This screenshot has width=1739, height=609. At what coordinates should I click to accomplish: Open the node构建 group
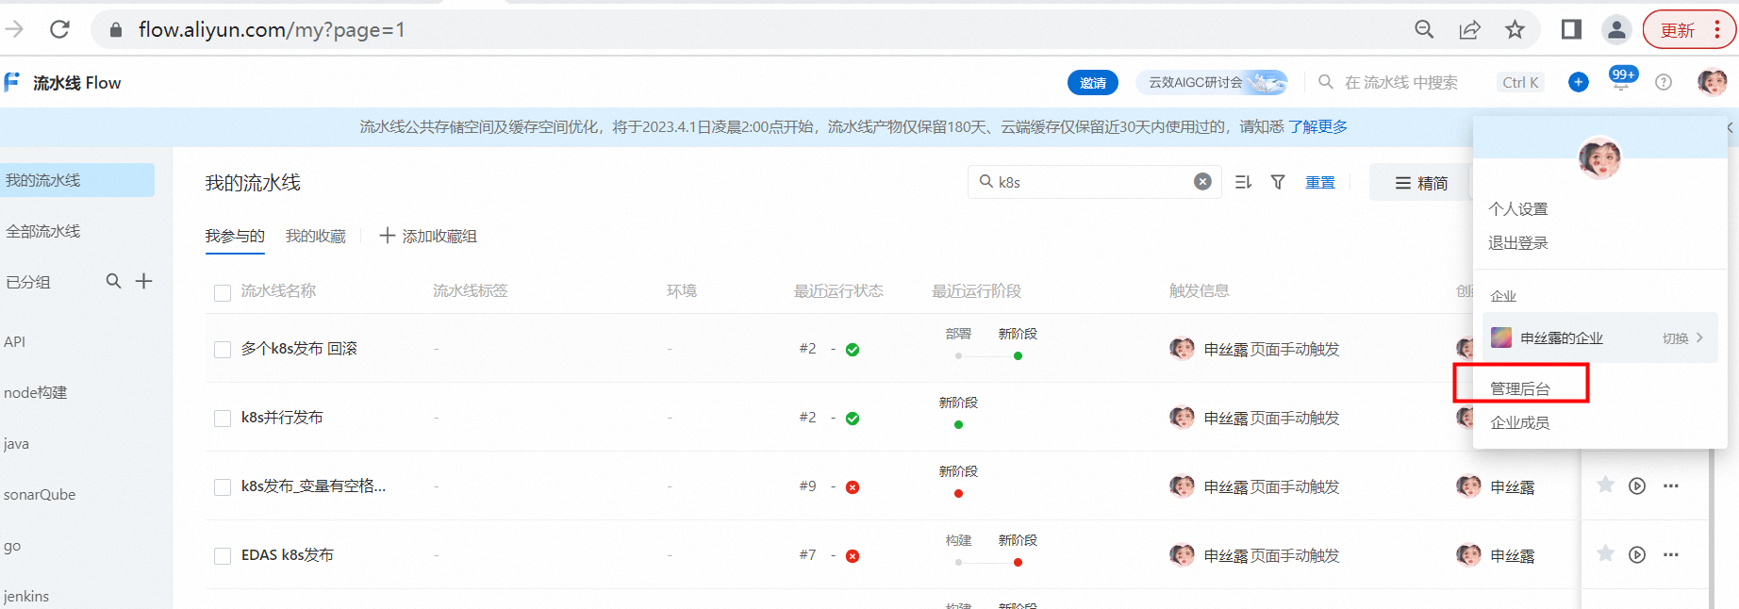click(x=36, y=392)
